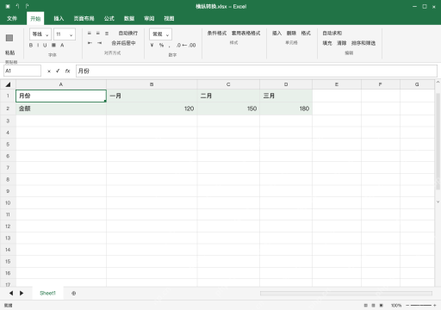The width and height of the screenshot is (441, 310).
Task: Click the Select All corner triangle
Action: pos(8,84)
